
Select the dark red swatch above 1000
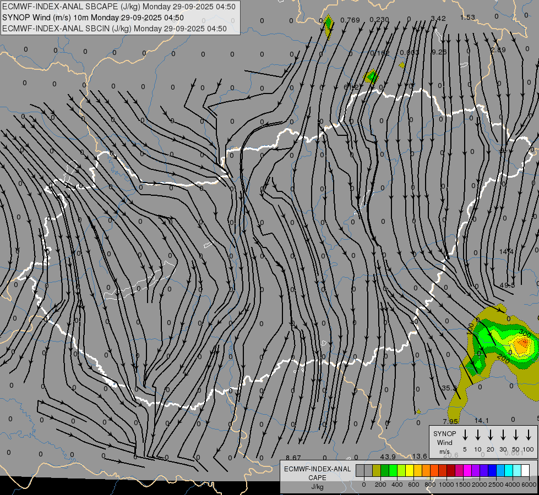(x=451, y=470)
